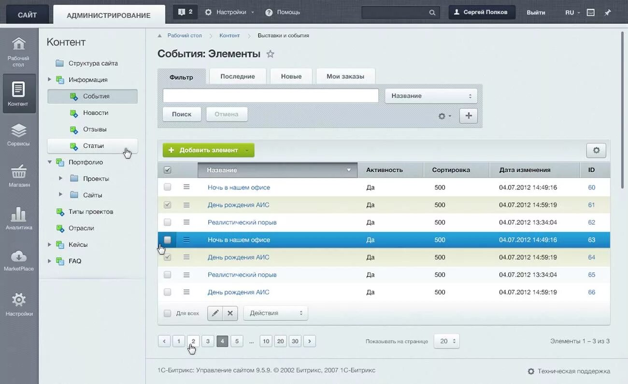Click the pin icon in top bar
The image size is (628, 384).
(608, 13)
